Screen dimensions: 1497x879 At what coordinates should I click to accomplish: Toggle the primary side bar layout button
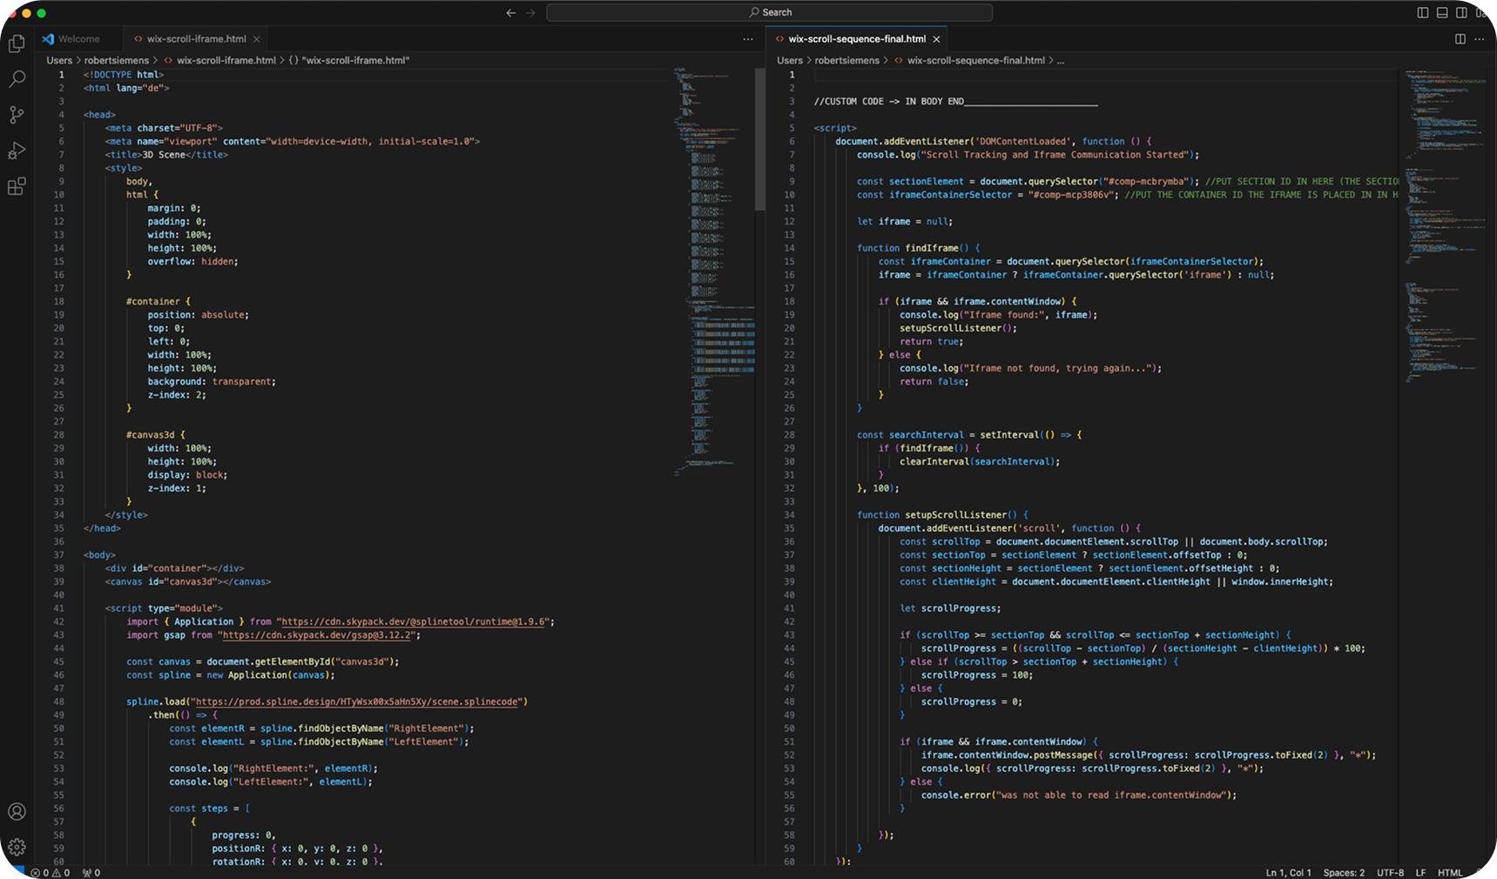point(1423,12)
